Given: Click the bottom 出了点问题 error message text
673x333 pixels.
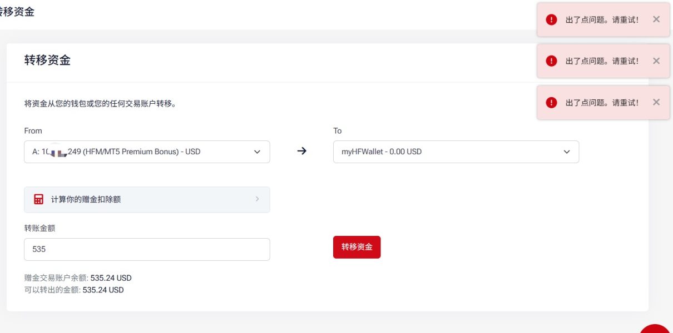Looking at the screenshot, I should (602, 102).
